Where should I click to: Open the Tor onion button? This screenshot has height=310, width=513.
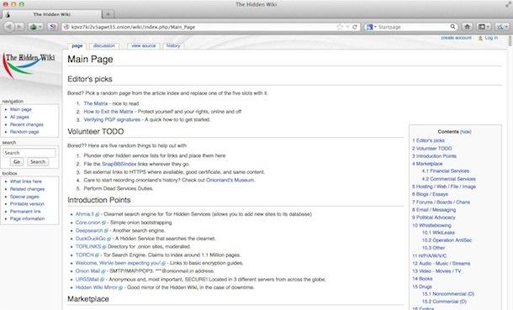coord(34,27)
